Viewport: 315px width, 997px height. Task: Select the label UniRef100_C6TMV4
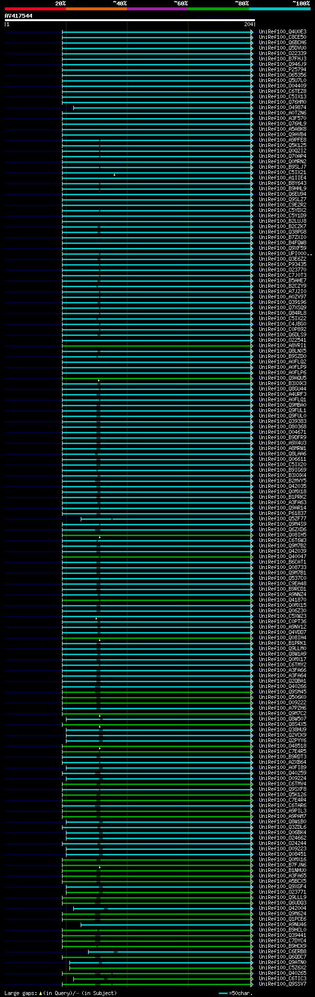(x=283, y=784)
